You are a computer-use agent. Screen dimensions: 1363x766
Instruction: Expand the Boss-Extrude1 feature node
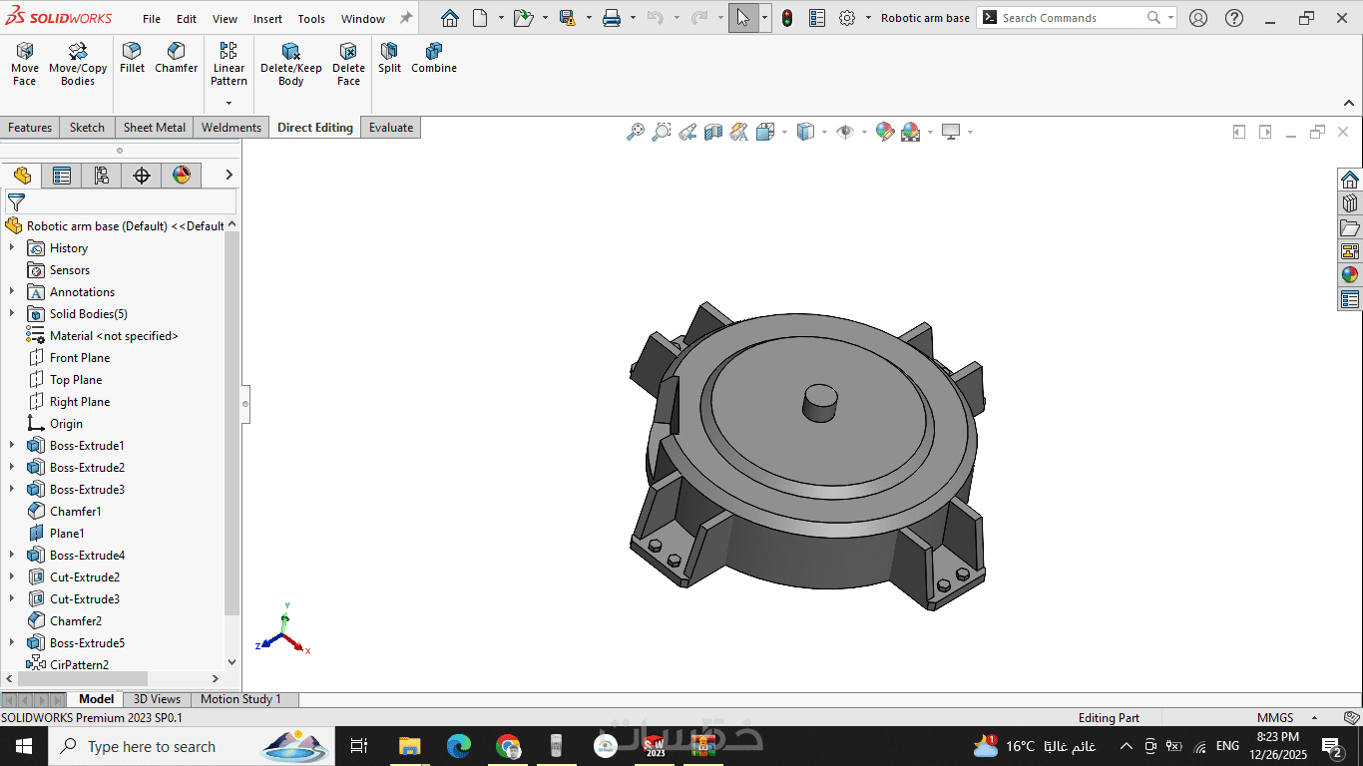12,446
